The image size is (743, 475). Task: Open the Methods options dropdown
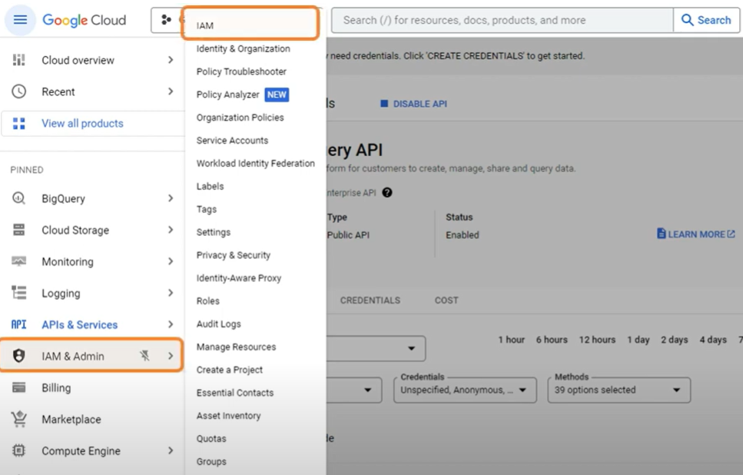pos(619,390)
